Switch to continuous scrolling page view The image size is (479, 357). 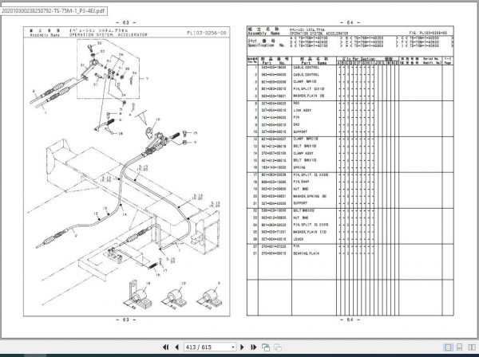459,347
